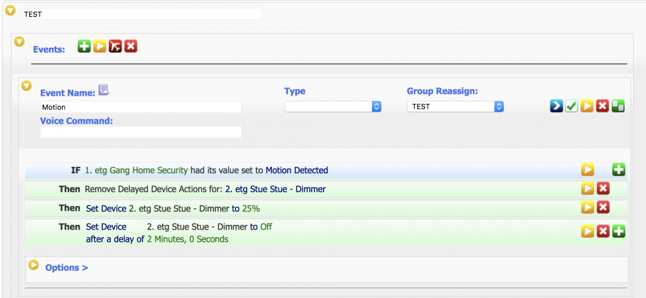The width and height of the screenshot is (646, 298).
Task: Click the green checkmark icon in event header
Action: point(572,107)
